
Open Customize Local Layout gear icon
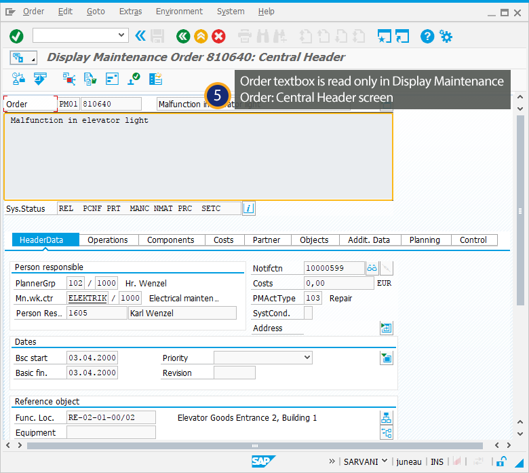(x=446, y=36)
